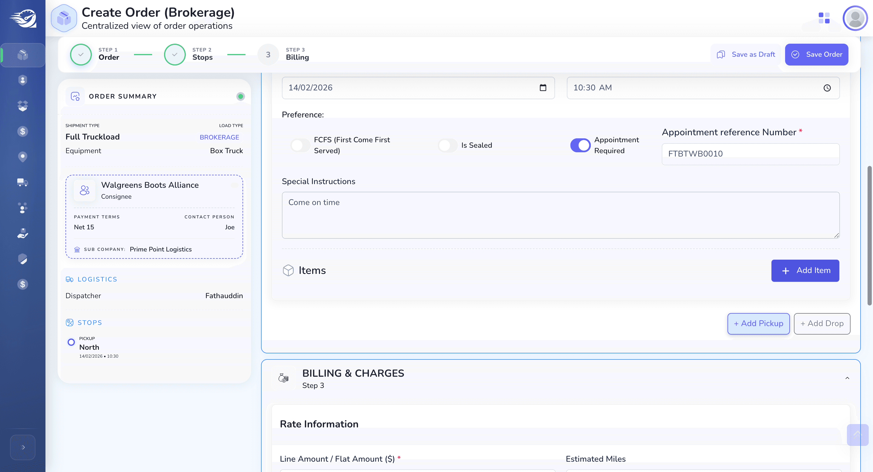873x472 pixels.
Task: Go to Step 2 Stops
Action: coord(189,54)
